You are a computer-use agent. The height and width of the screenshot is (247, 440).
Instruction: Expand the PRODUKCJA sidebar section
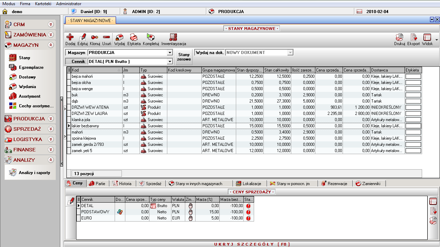click(x=51, y=119)
